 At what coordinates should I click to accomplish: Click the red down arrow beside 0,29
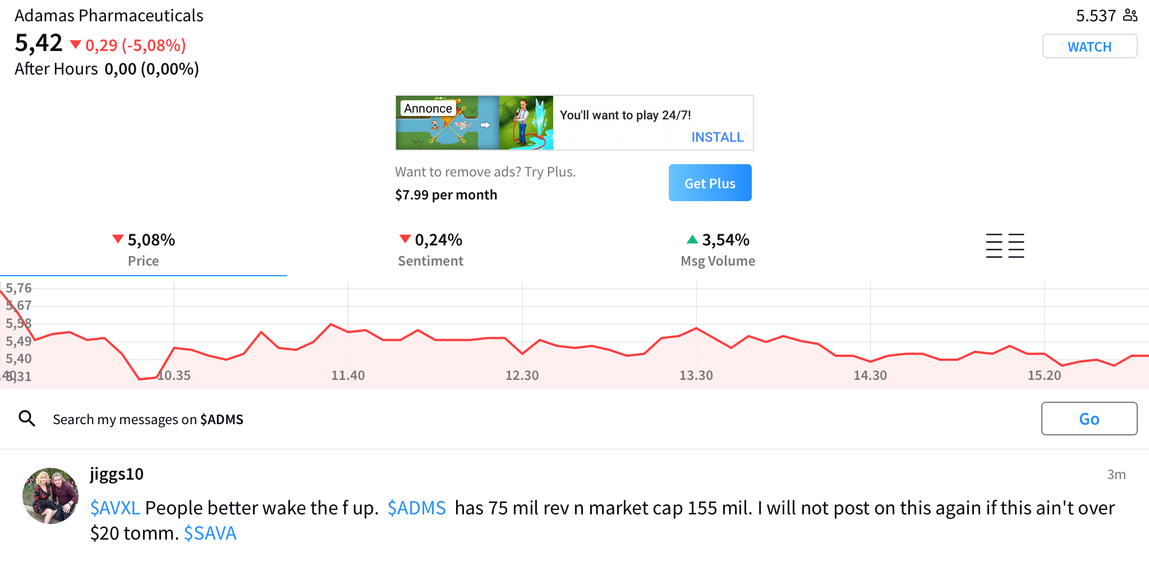point(76,44)
